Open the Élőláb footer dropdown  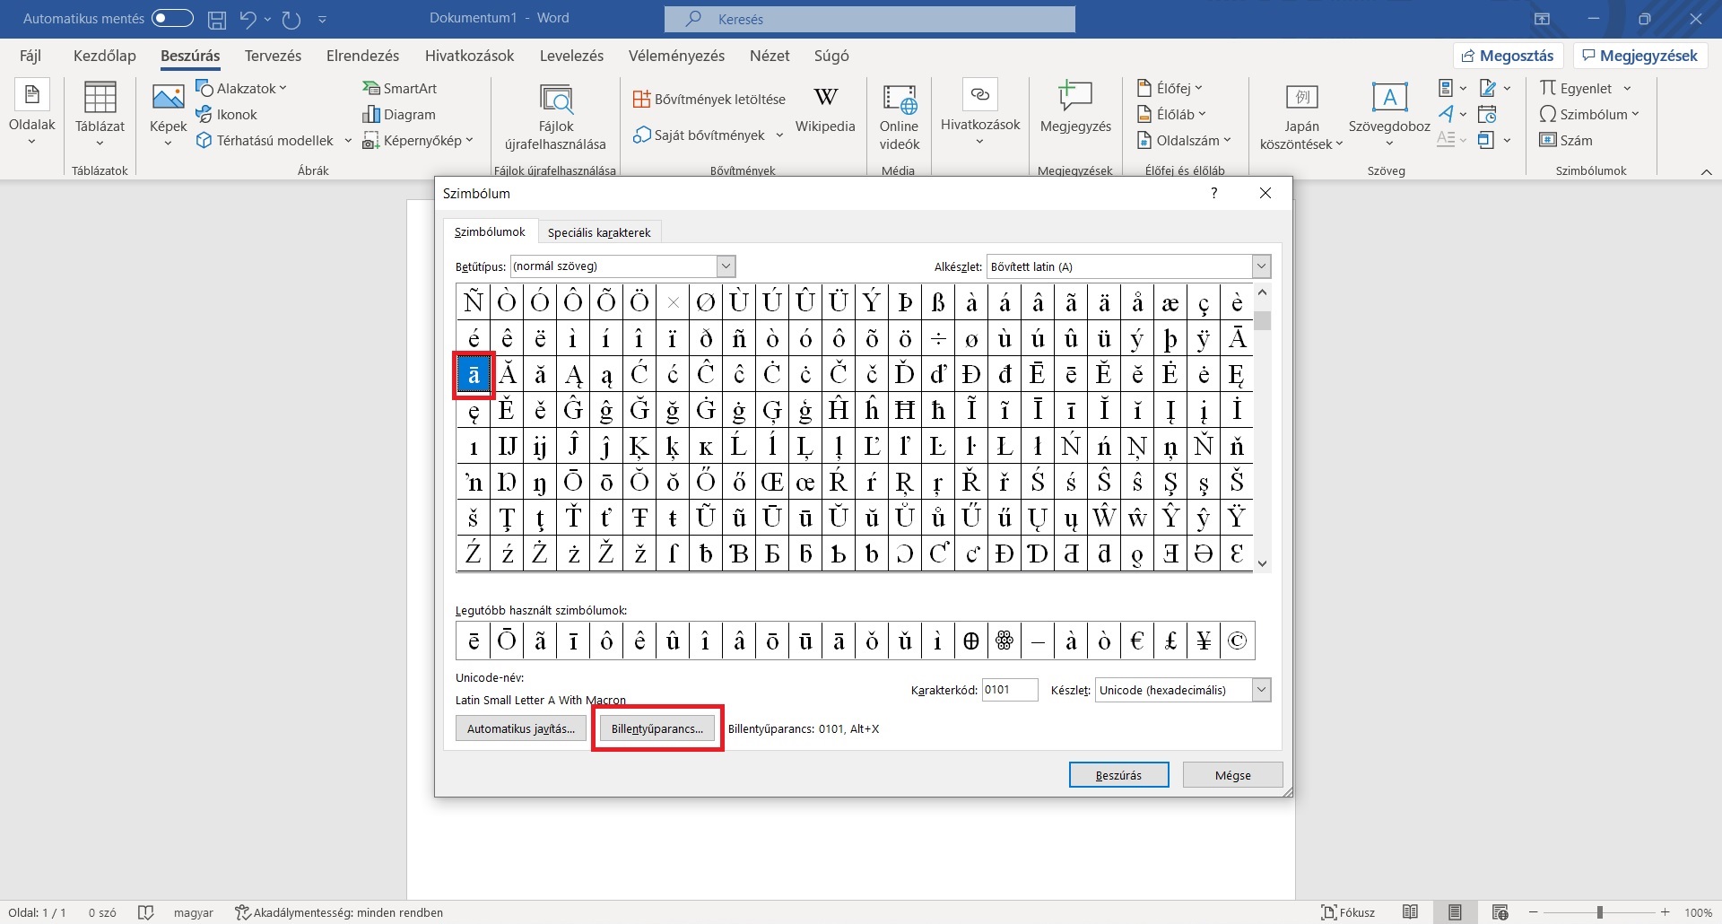1171,114
